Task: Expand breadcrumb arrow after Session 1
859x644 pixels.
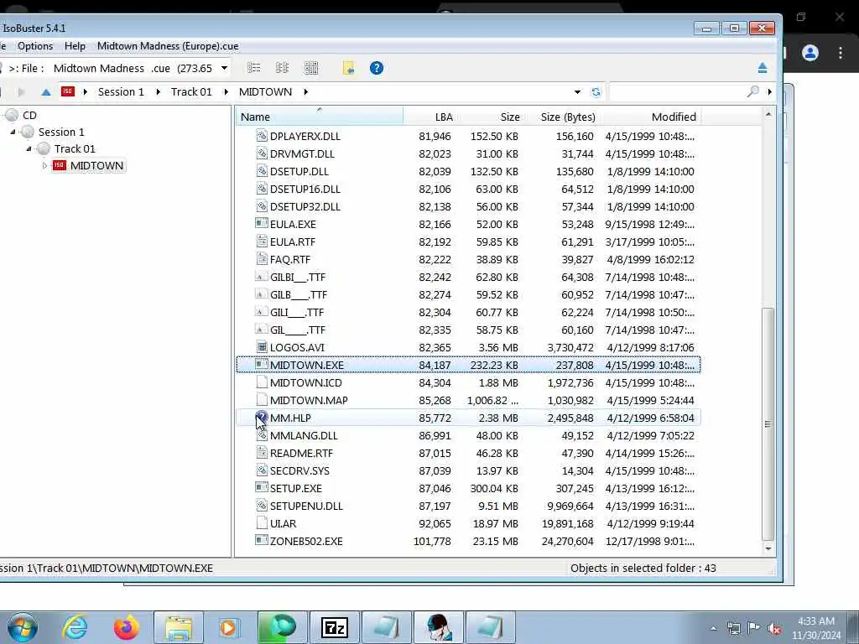Action: click(x=158, y=92)
